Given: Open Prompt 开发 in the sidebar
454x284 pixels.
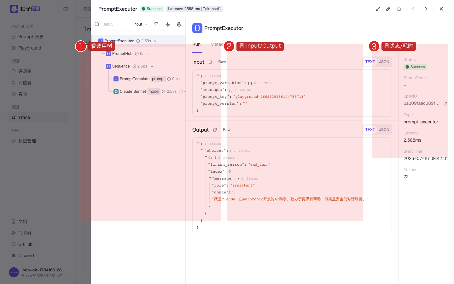Looking at the screenshot, I should (38, 37).
